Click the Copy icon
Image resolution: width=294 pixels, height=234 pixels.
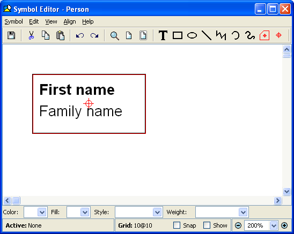coord(46,35)
